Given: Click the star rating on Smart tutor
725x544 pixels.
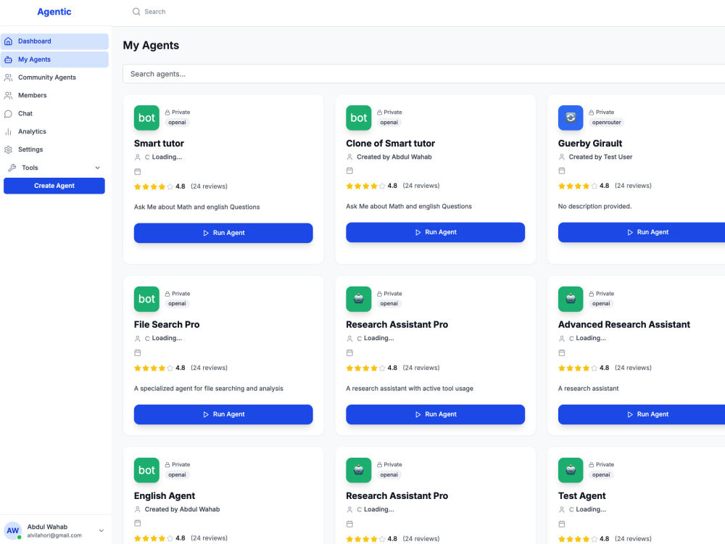Looking at the screenshot, I should coord(154,187).
